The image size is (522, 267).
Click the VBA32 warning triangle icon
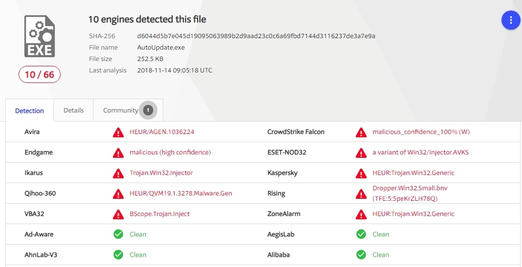click(x=118, y=214)
